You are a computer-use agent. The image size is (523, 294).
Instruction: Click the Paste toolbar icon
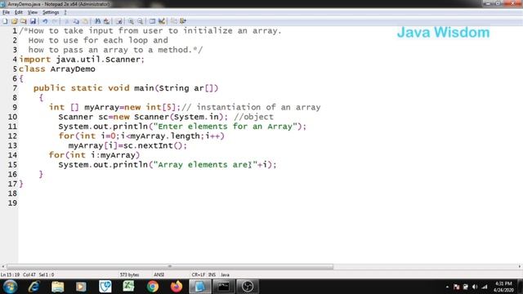click(85, 21)
